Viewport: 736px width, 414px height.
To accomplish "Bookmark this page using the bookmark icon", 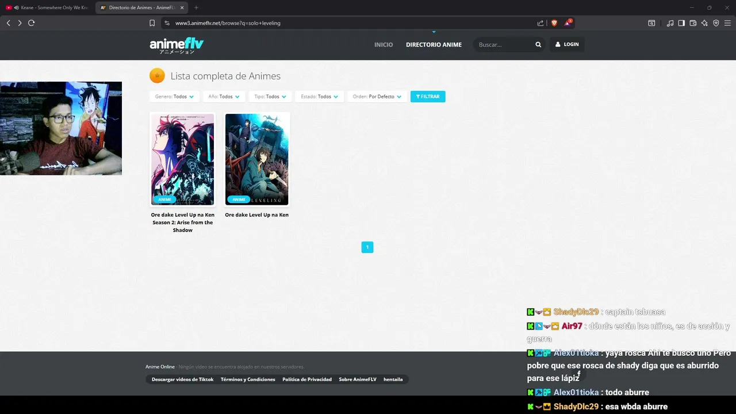I will tap(152, 23).
